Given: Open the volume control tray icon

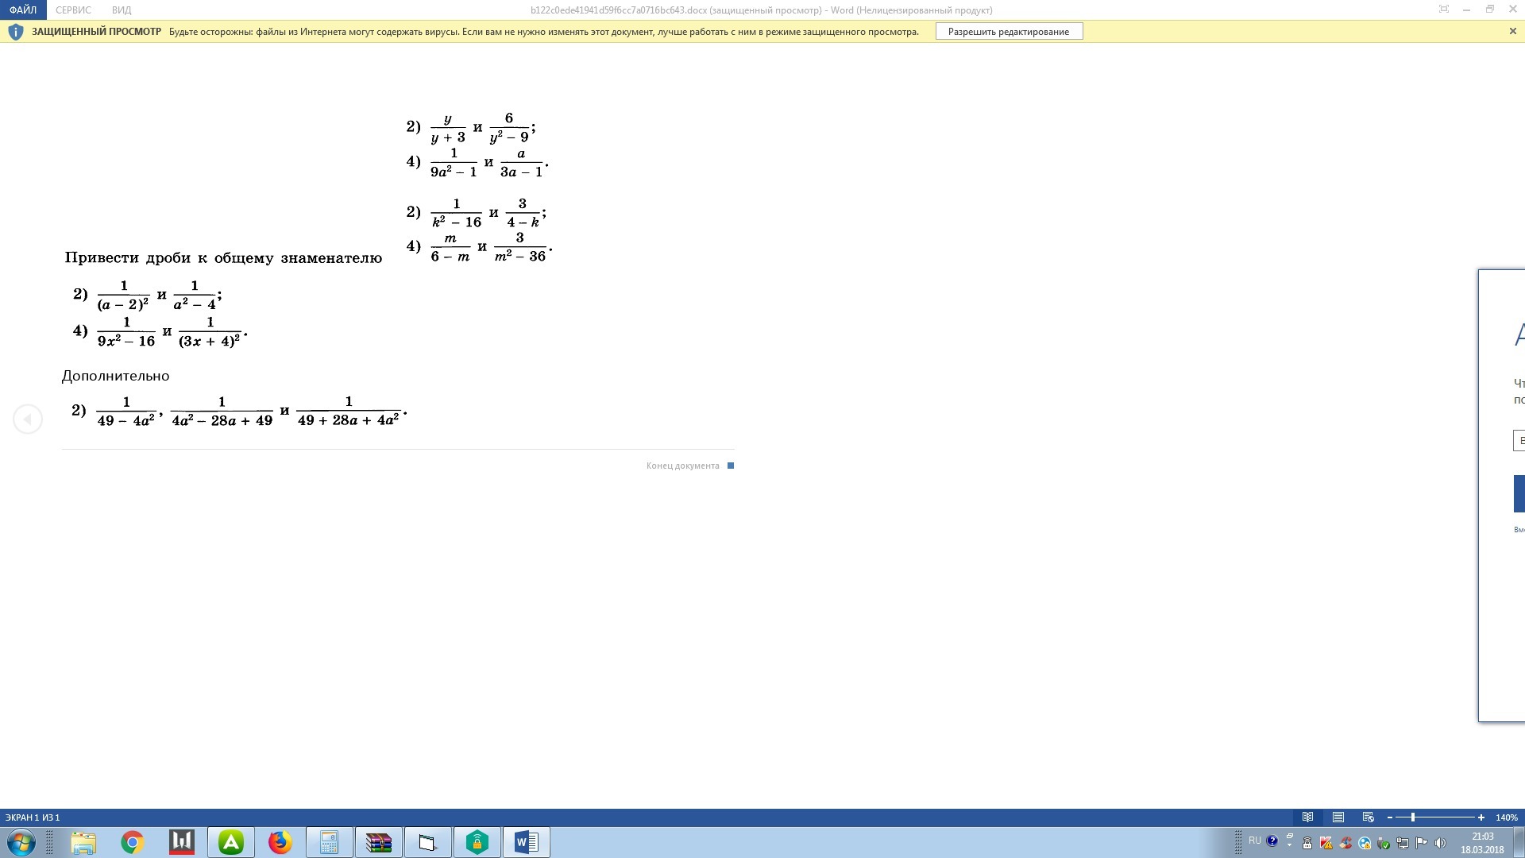Looking at the screenshot, I should (x=1441, y=842).
